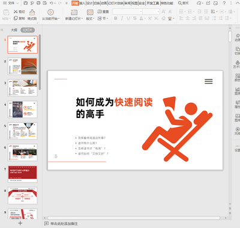Click the justify text alignment icon
The height and width of the screenshot is (228, 240).
coord(200,19)
